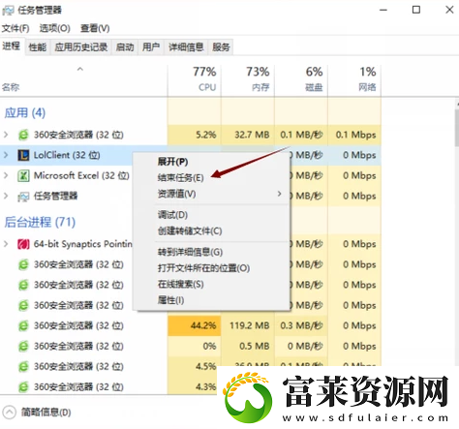
Task: Click the 0.5 MB memory cell
Action: tap(248, 346)
